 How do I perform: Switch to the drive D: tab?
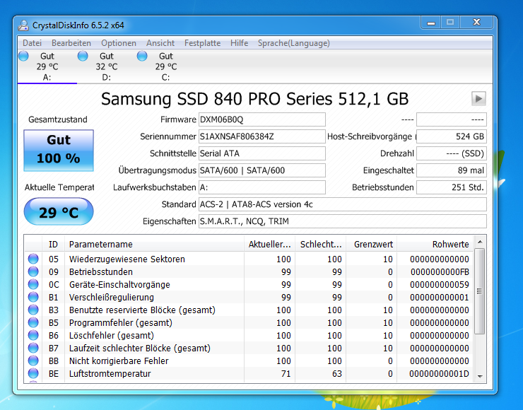pyautogui.click(x=107, y=66)
